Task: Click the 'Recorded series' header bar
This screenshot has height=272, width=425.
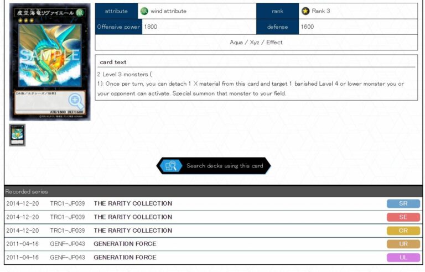Action: tap(212, 191)
